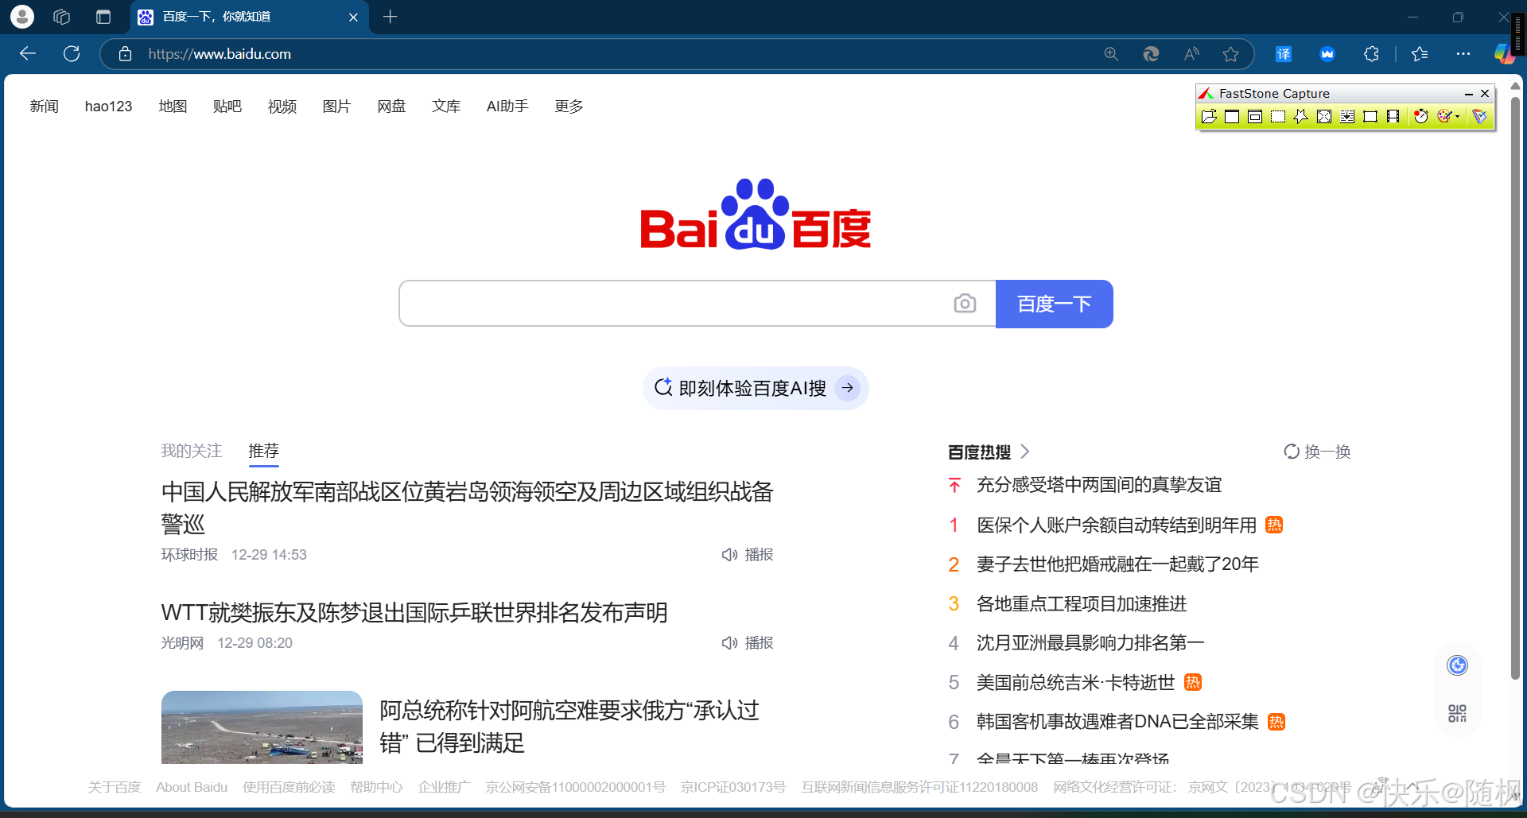1527x818 pixels.
Task: Switch to the 推荐 tab
Action: 263,451
